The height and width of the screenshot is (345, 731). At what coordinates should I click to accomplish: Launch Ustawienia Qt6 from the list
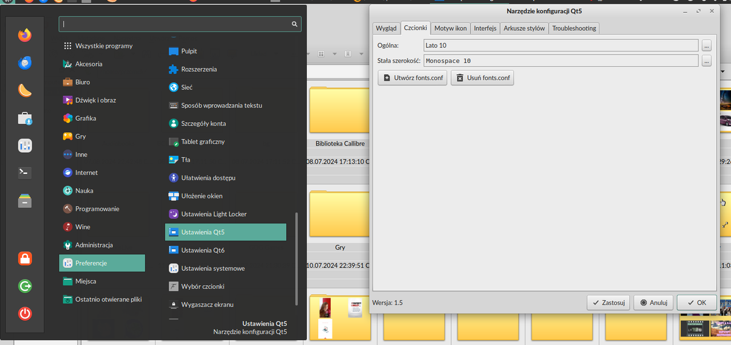click(226, 250)
